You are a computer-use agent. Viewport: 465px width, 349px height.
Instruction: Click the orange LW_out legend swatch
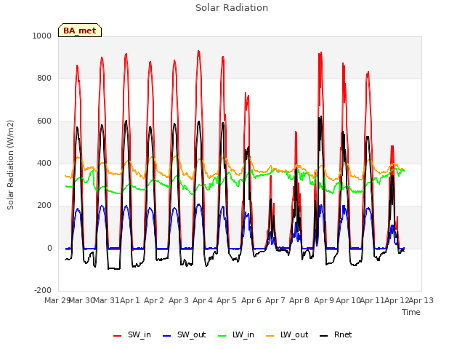click(x=270, y=336)
